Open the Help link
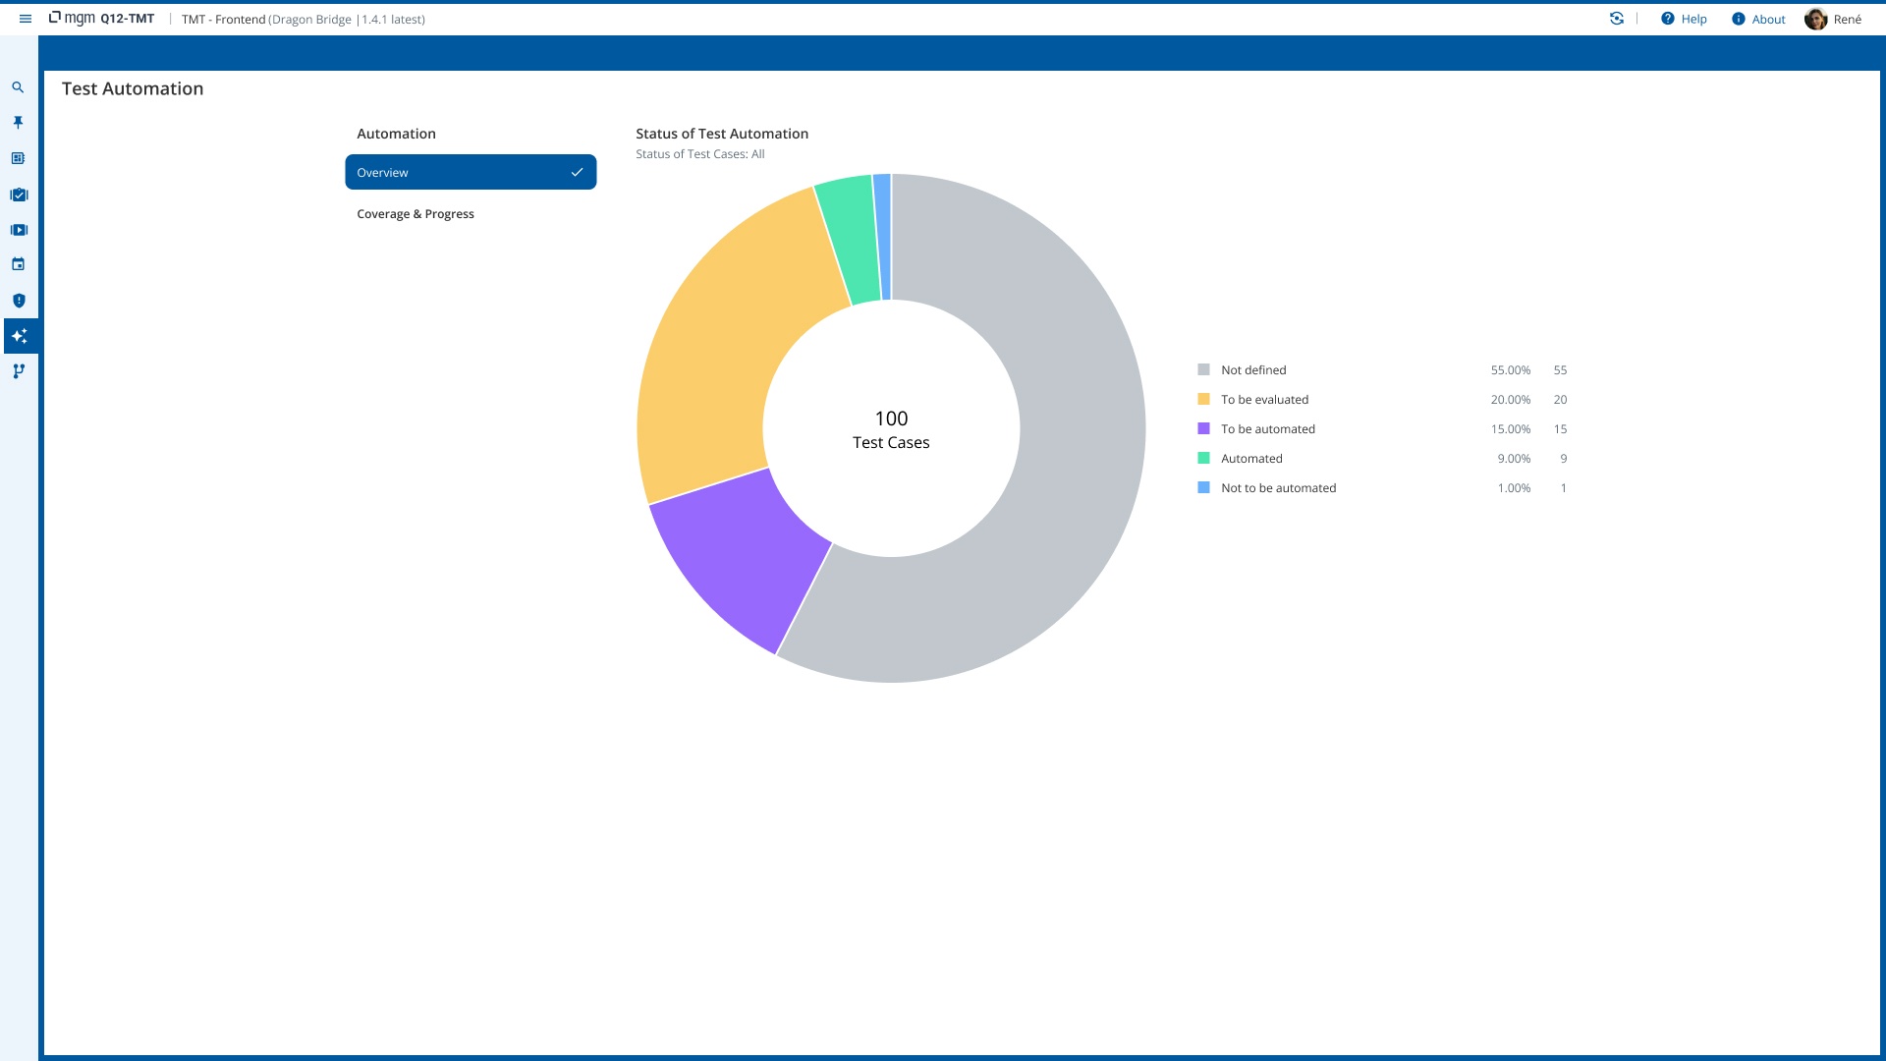 [x=1684, y=19]
